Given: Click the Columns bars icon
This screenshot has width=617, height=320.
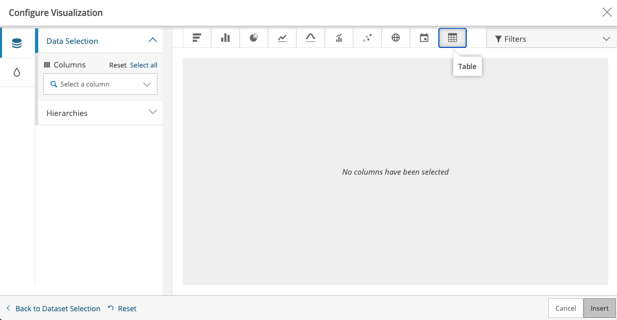Looking at the screenshot, I should (x=47, y=65).
